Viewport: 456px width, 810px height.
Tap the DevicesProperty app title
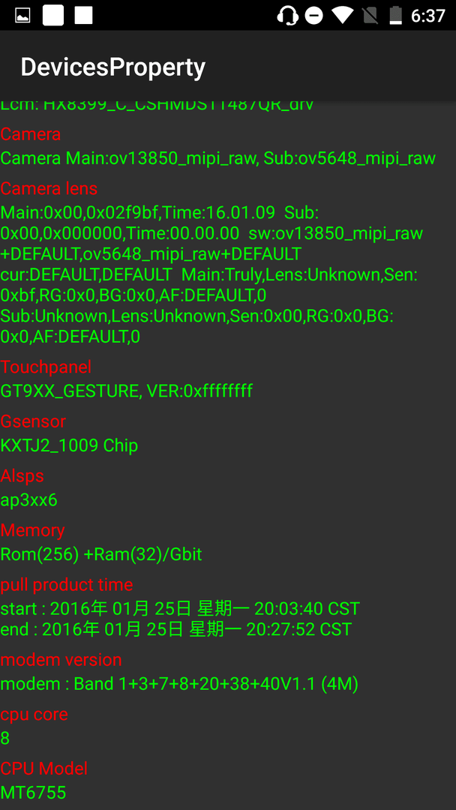pyautogui.click(x=113, y=67)
